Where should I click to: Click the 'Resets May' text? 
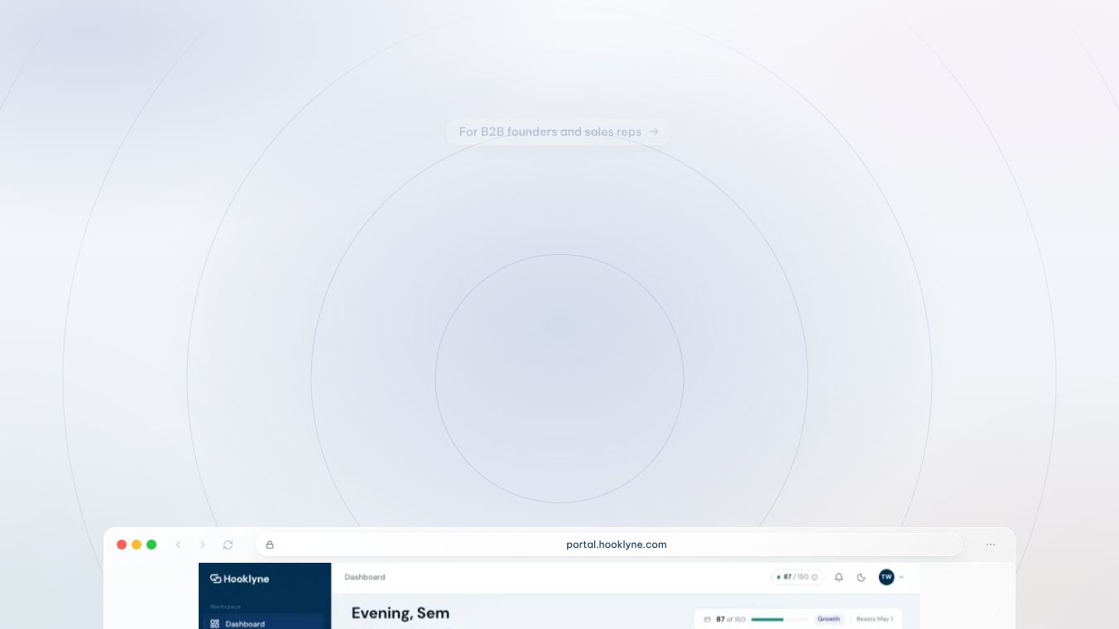click(x=874, y=619)
